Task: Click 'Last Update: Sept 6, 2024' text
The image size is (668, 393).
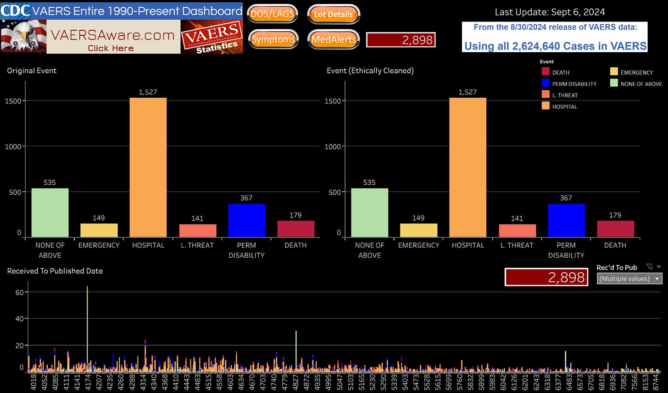Action: pos(550,12)
